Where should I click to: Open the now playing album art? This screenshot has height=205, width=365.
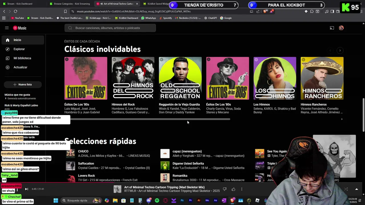117,189
